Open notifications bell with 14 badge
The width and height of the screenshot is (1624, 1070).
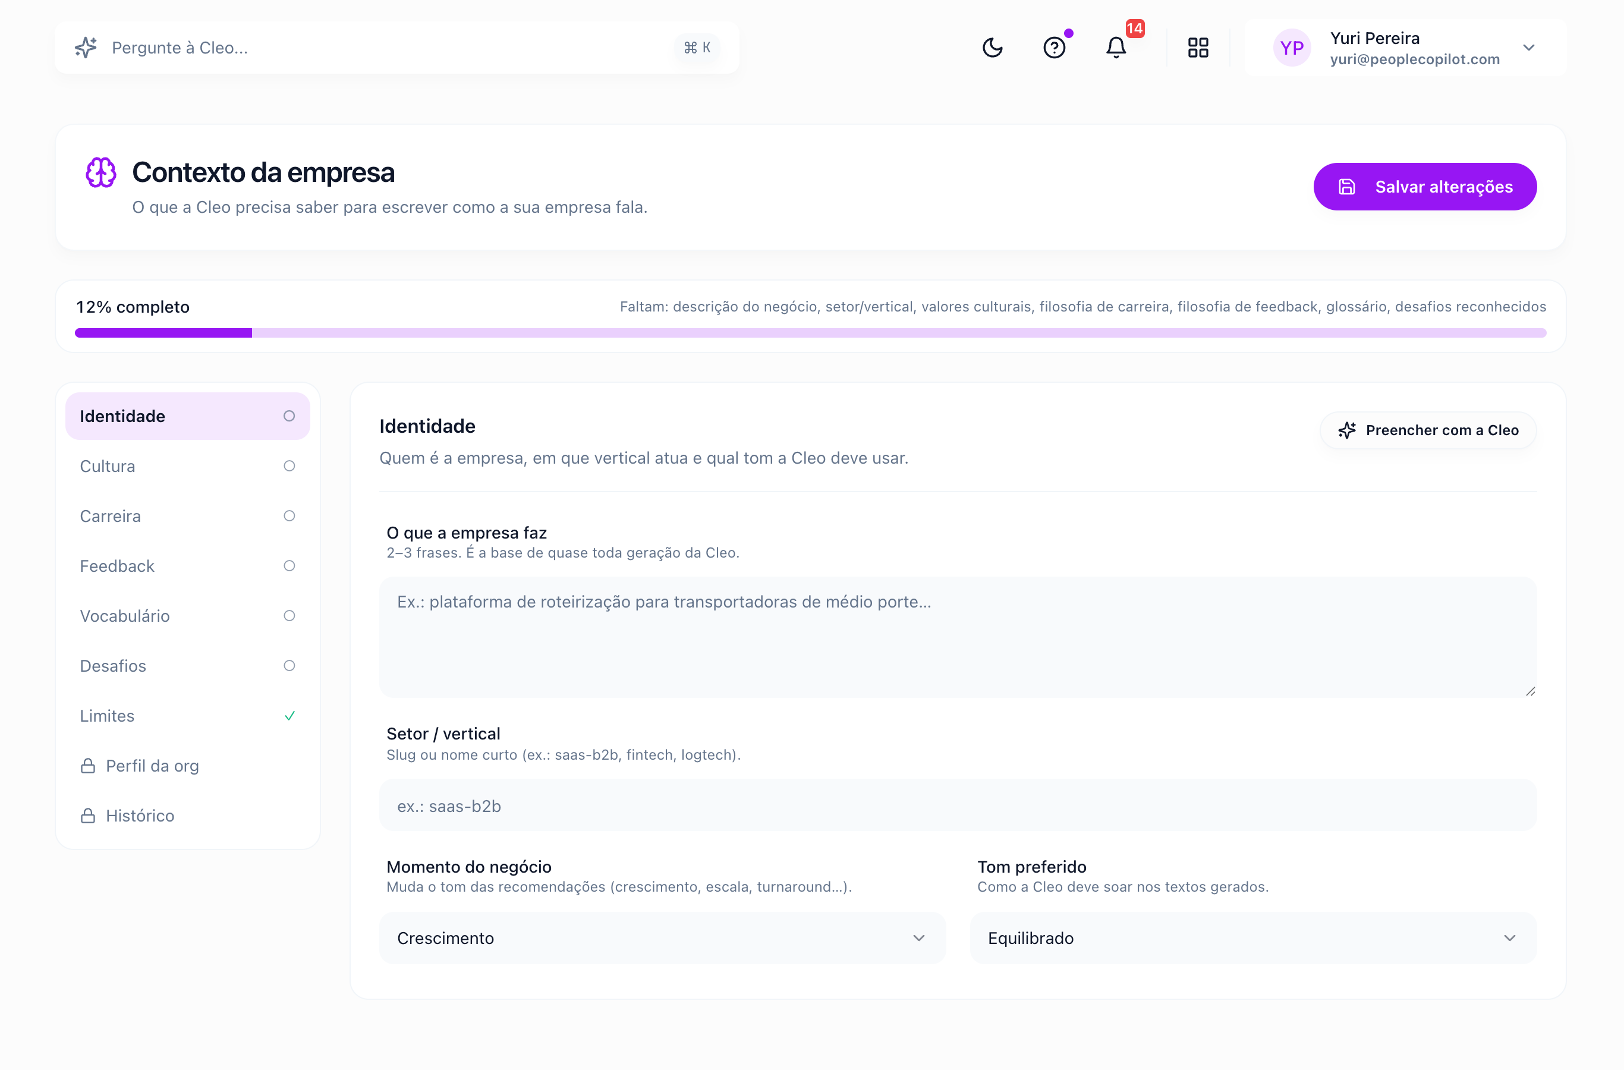point(1116,48)
